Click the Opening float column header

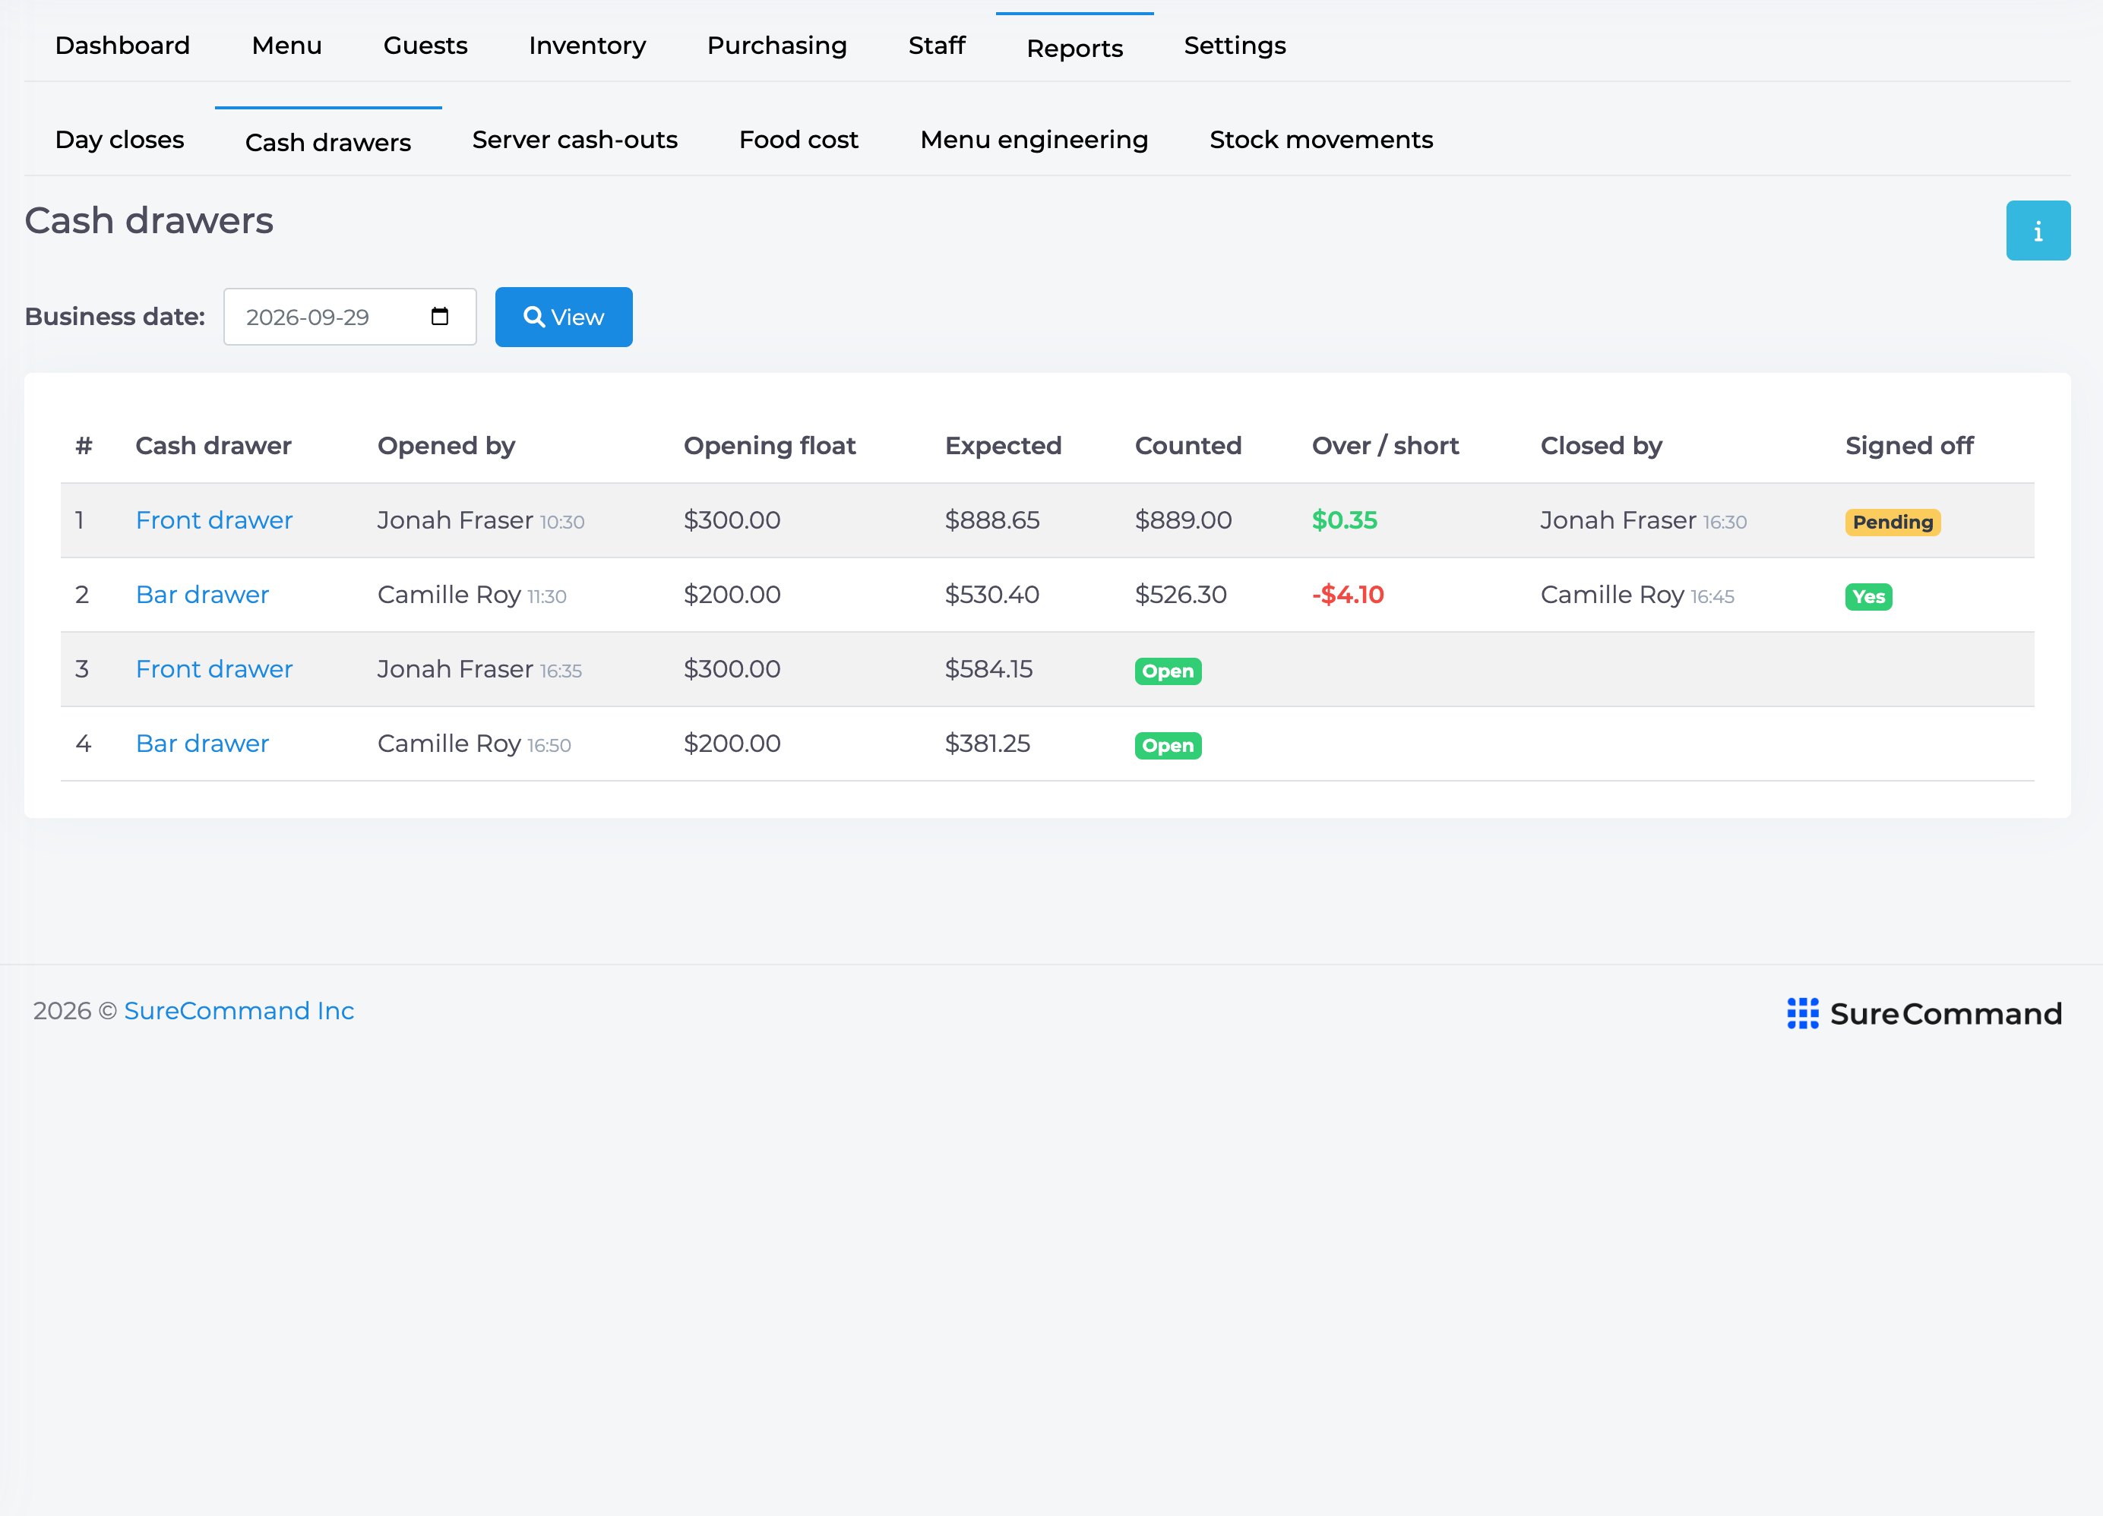[x=770, y=446]
